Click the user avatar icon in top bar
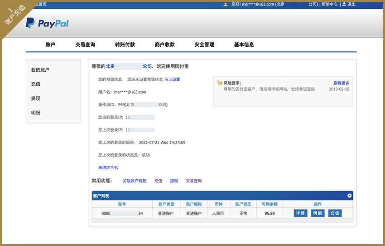The height and width of the screenshot is (246, 385). tap(226, 4)
